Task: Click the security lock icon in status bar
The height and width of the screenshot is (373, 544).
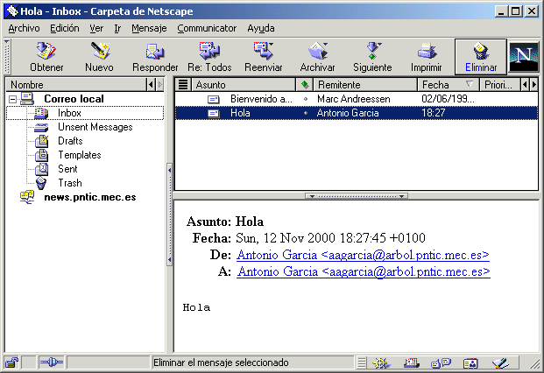Action: tap(11, 362)
